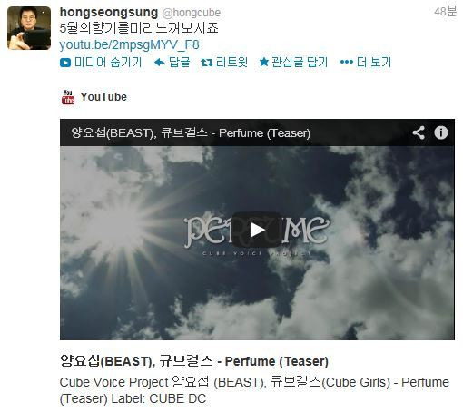Click the favorite star icon
The height and width of the screenshot is (412, 463).
pyautogui.click(x=264, y=63)
